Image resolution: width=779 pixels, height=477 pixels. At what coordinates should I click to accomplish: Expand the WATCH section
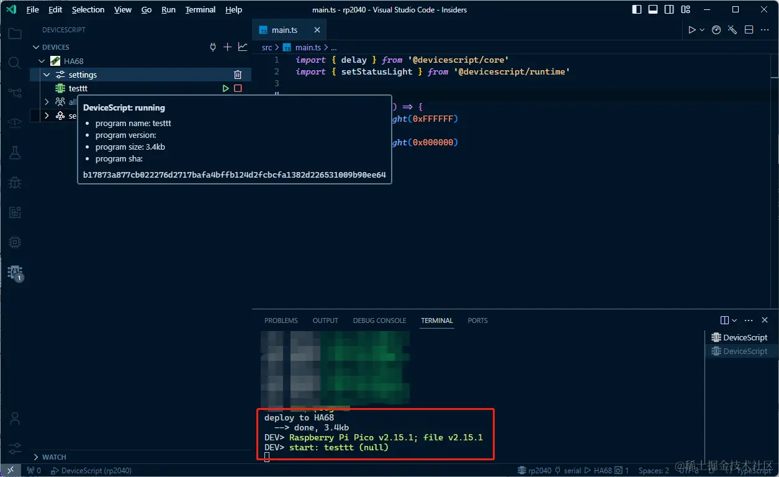pos(35,457)
